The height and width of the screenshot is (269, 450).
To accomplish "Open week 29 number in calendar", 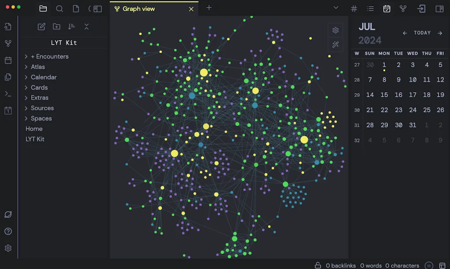I will tap(357, 95).
